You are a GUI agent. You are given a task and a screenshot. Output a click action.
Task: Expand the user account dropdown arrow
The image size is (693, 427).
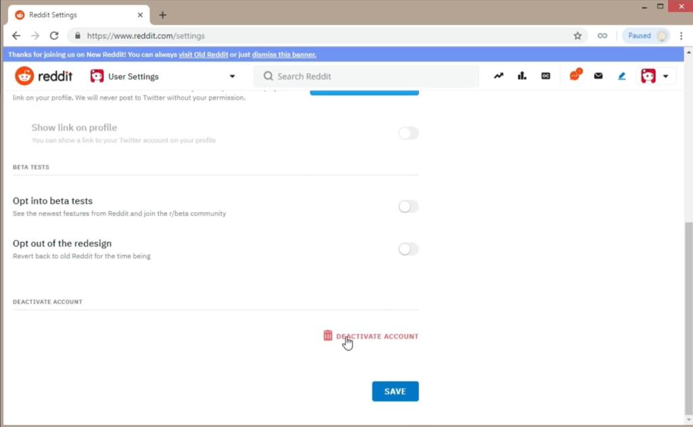(x=666, y=76)
